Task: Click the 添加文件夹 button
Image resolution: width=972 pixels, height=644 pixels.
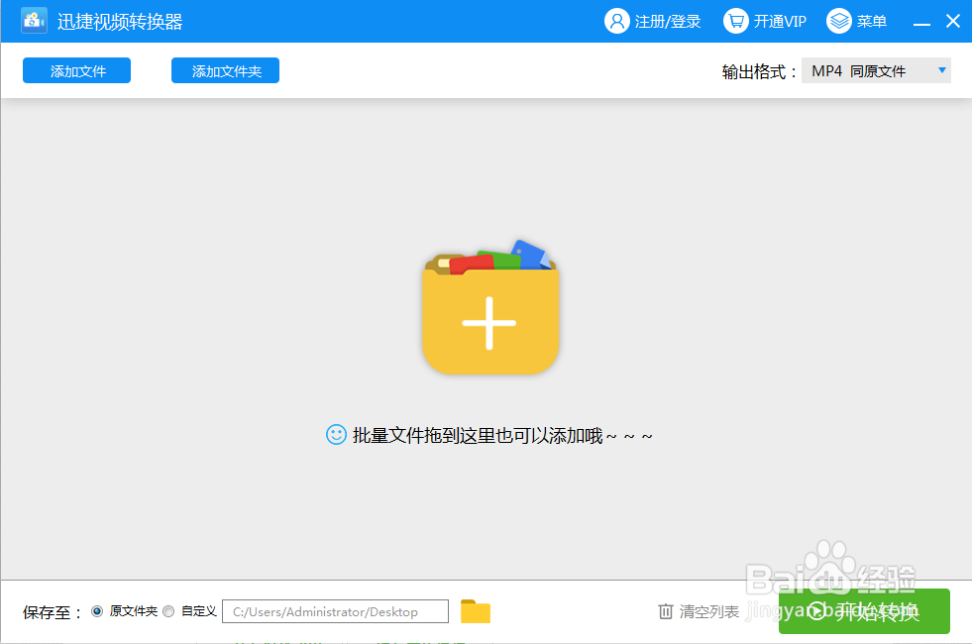Action: (225, 69)
